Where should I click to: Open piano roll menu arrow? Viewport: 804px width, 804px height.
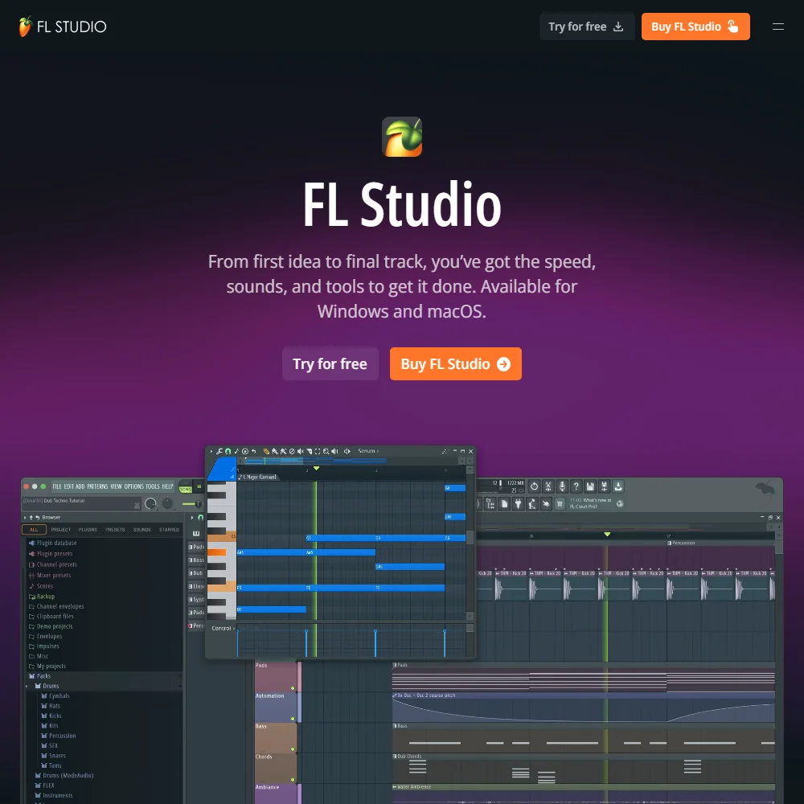click(211, 451)
